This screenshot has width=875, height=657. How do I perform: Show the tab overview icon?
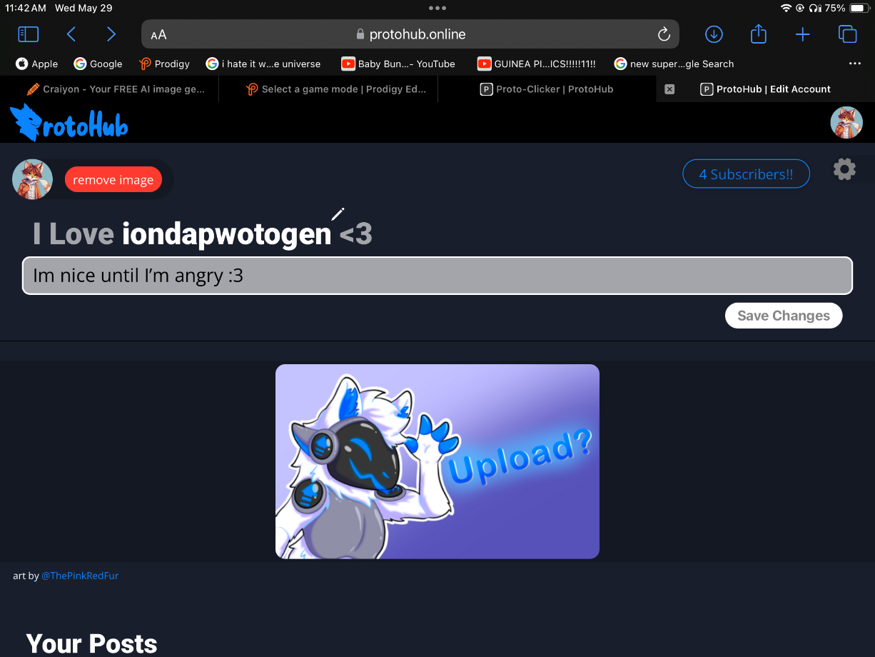click(847, 34)
